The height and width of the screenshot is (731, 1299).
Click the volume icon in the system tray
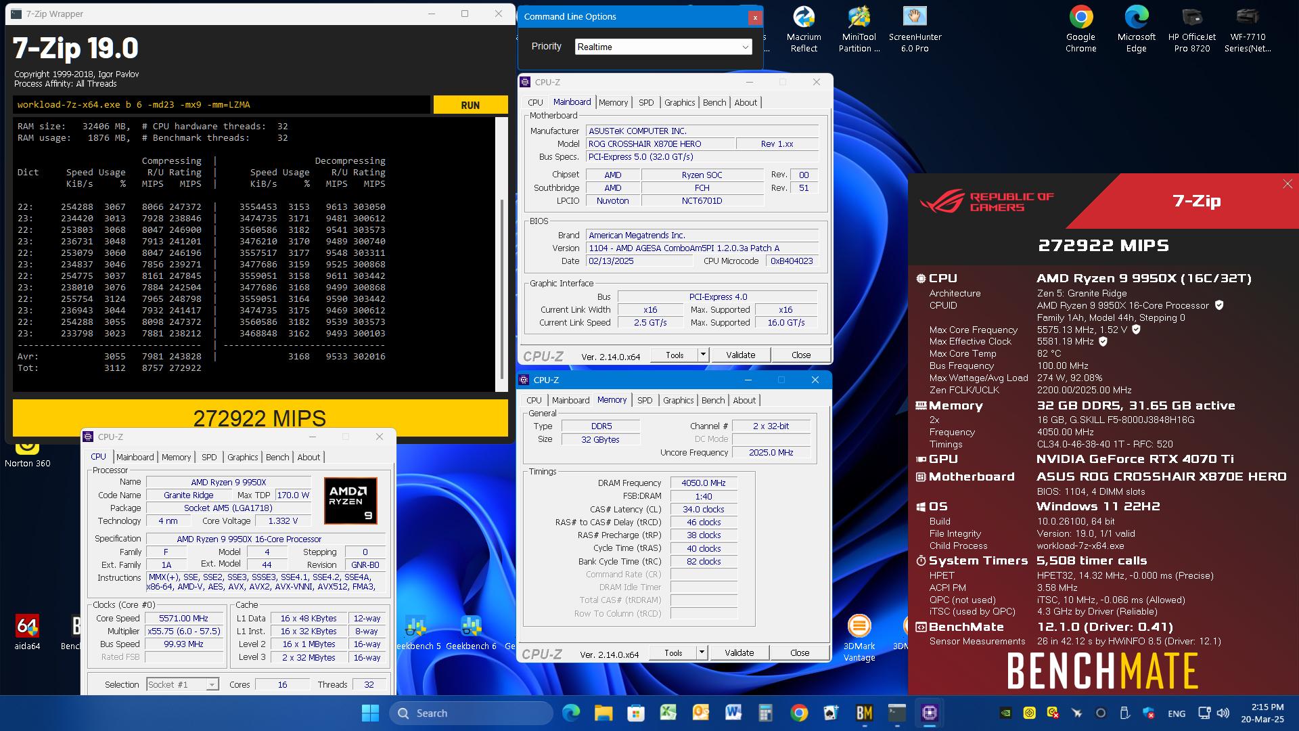[1223, 713]
